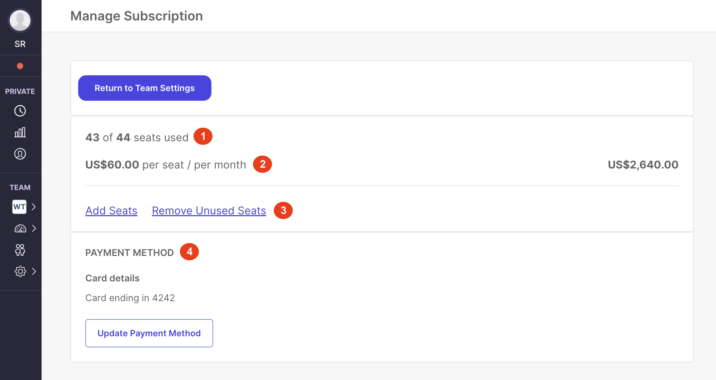Expand the settings chevron in sidebar
This screenshot has height=380, width=716.
(34, 271)
